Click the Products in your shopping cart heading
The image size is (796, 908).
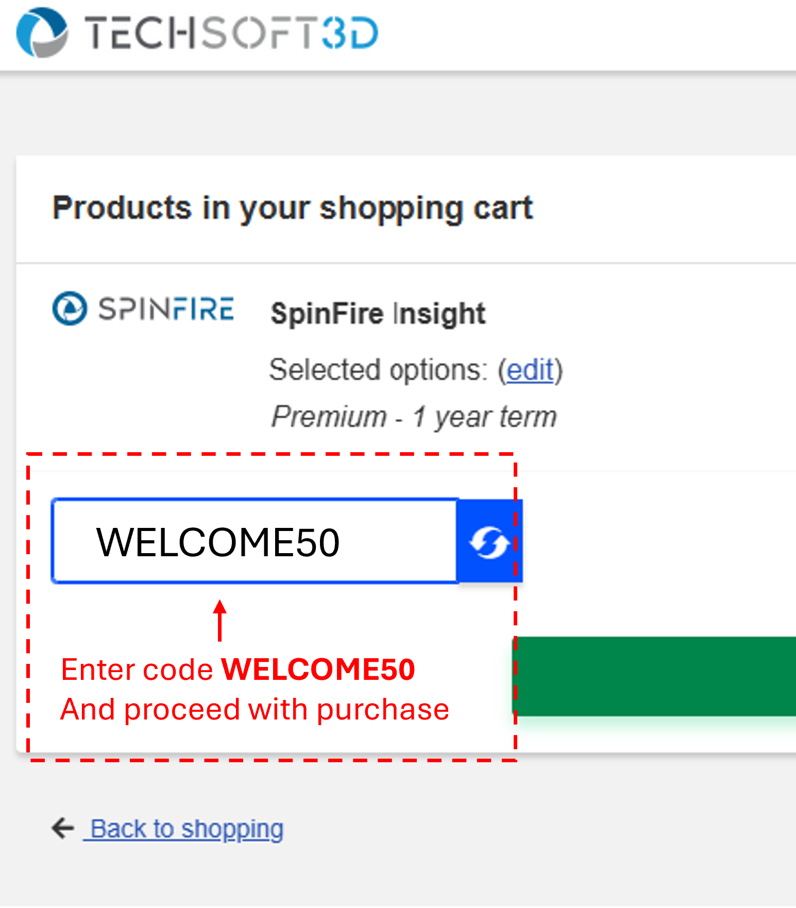click(292, 208)
